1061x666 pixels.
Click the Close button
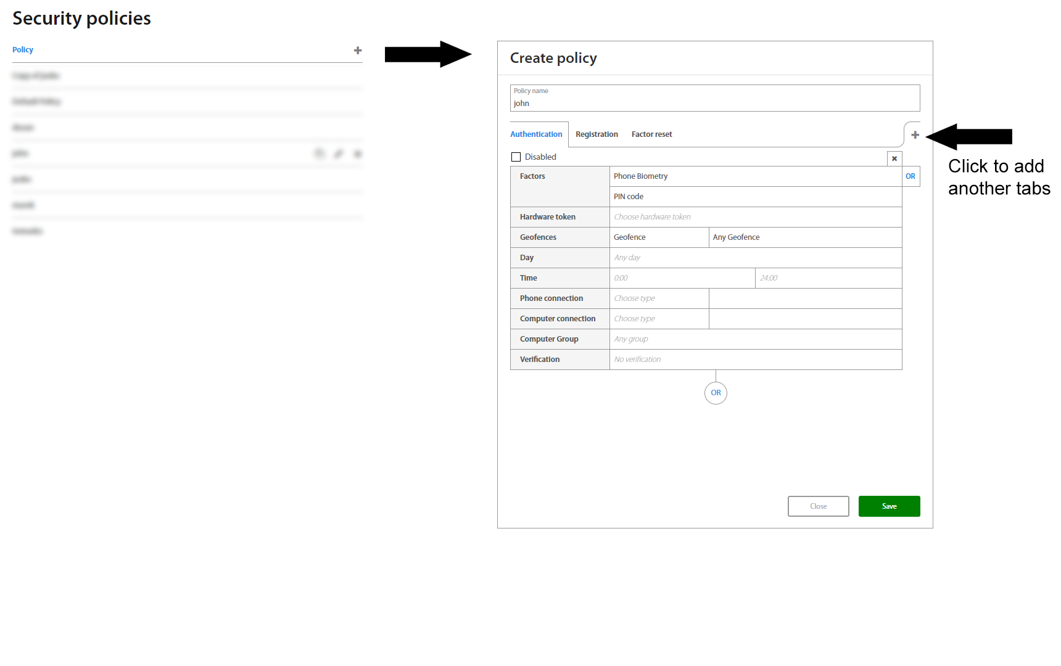(818, 506)
